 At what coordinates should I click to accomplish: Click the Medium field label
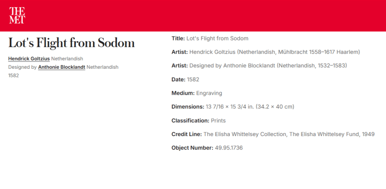183,93
